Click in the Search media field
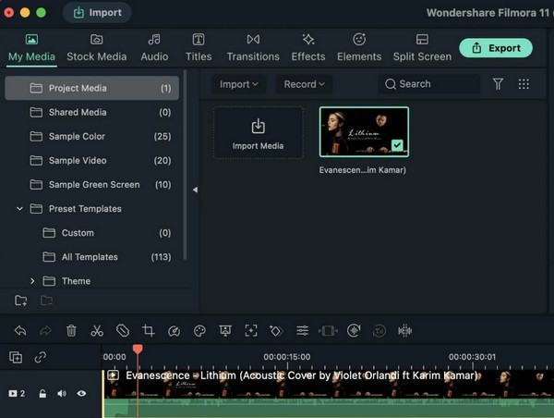 pyautogui.click(x=429, y=84)
